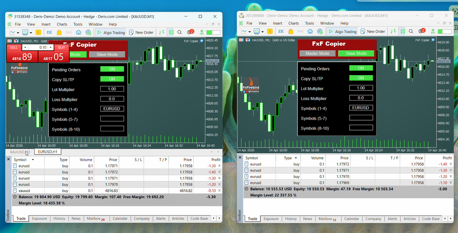The image size is (458, 233).
Task: Open chart type dropdown arrow in right toolbar
Action: click(x=249, y=32)
